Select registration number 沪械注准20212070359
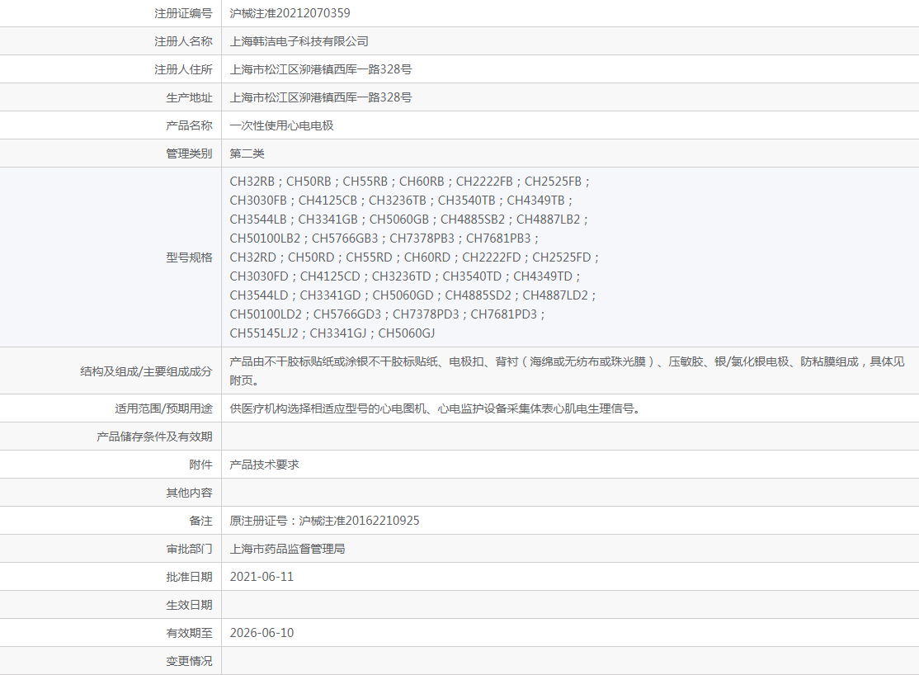This screenshot has height=675, width=919. [290, 13]
